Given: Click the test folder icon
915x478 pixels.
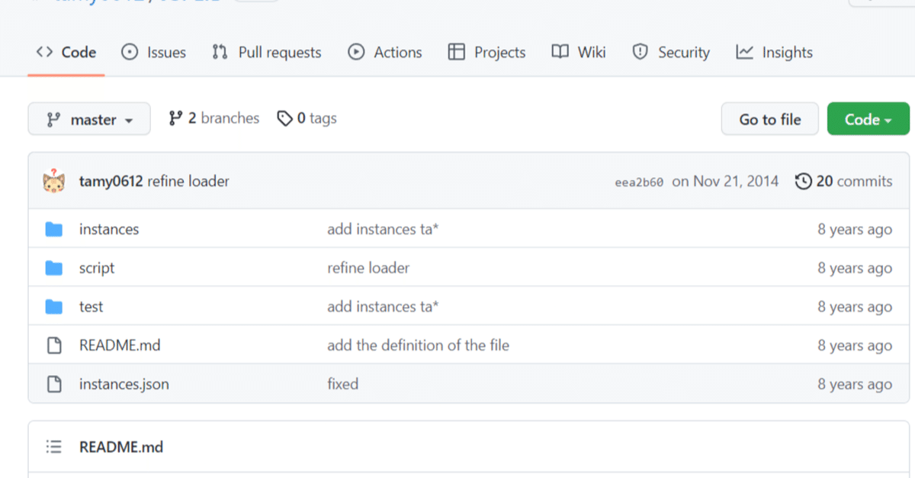Looking at the screenshot, I should pyautogui.click(x=53, y=307).
